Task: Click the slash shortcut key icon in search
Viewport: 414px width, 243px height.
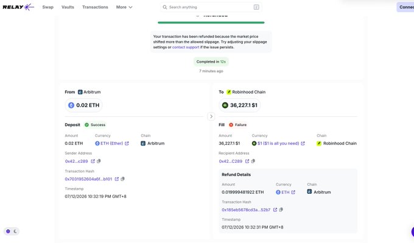Action: pyautogui.click(x=256, y=7)
